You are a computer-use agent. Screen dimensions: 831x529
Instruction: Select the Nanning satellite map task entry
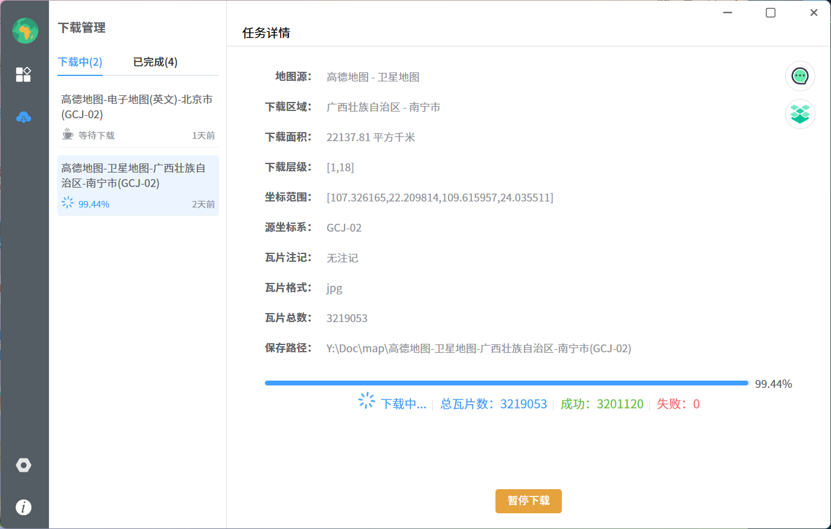(x=138, y=184)
